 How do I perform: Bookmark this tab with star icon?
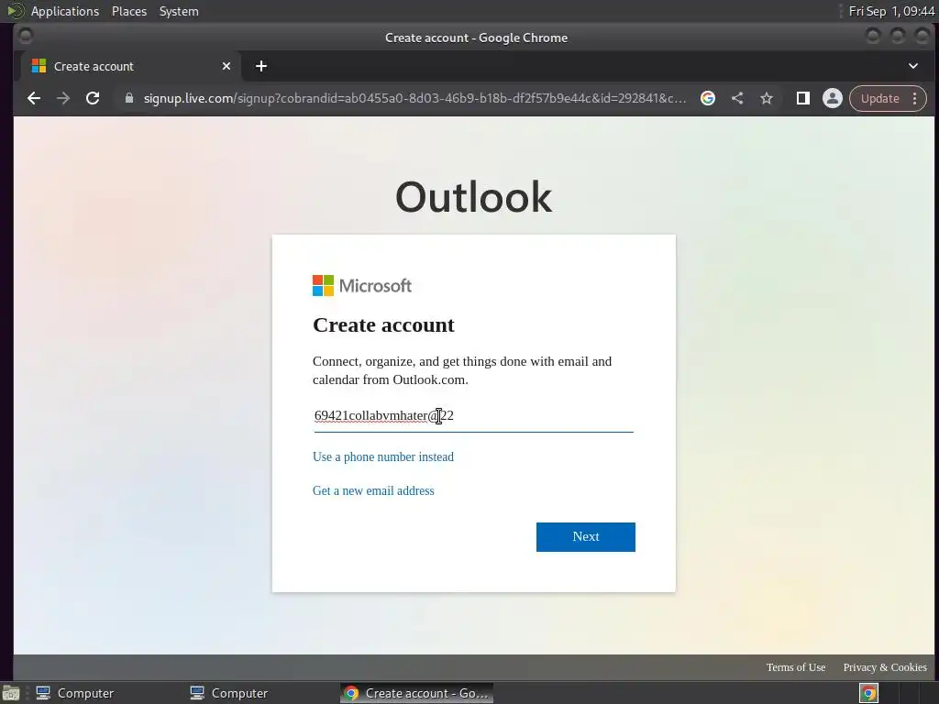[767, 98]
